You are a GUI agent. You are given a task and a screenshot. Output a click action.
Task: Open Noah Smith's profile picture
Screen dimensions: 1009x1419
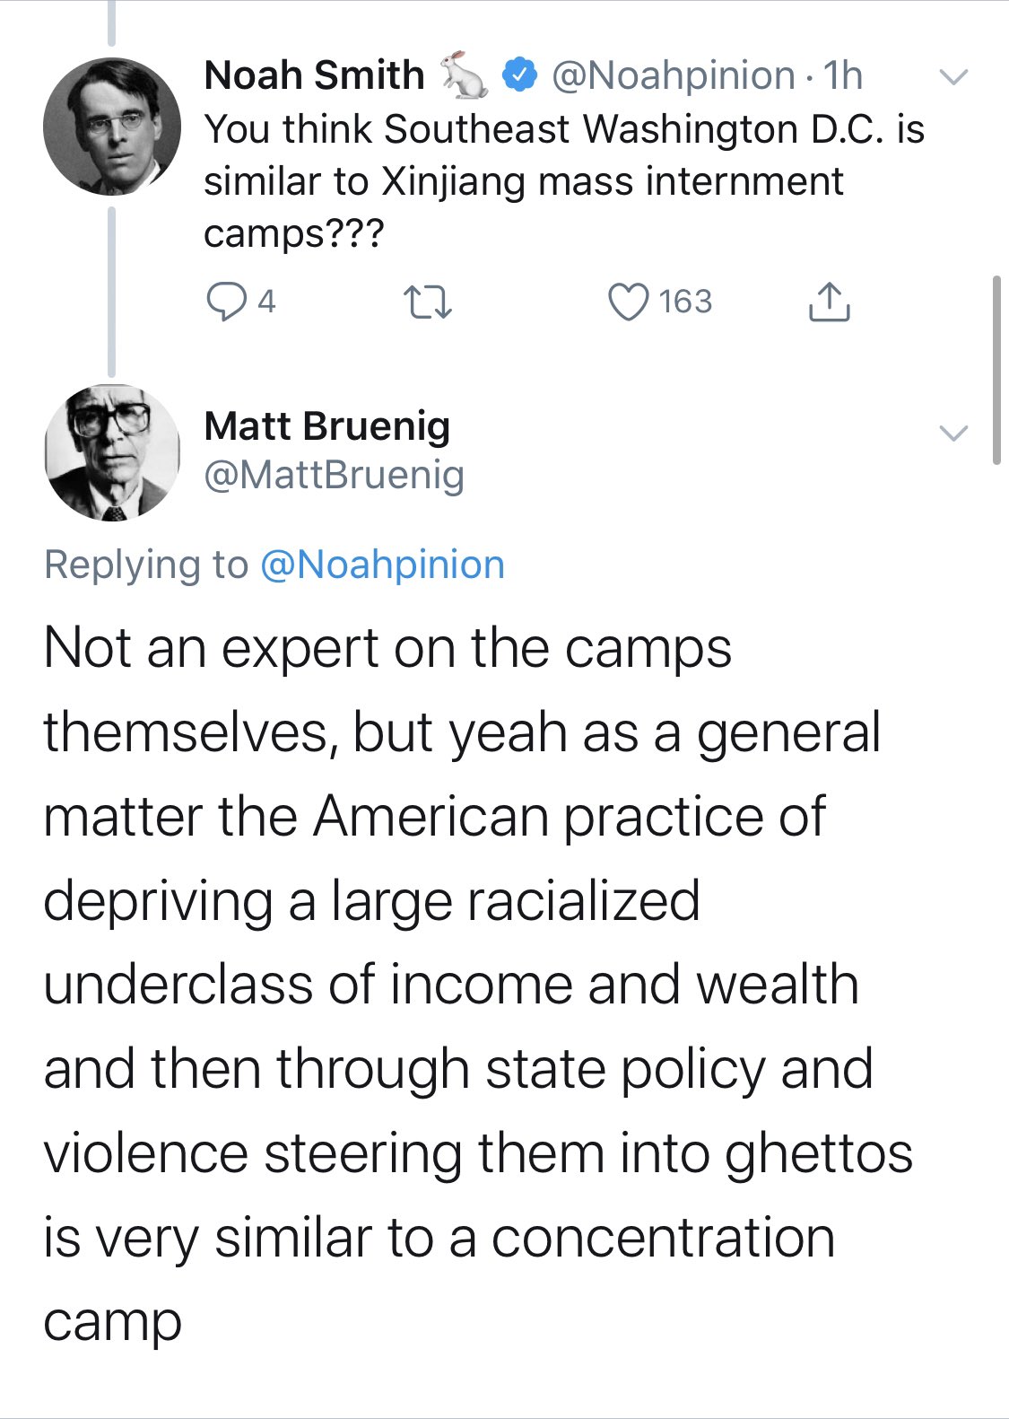[112, 127]
